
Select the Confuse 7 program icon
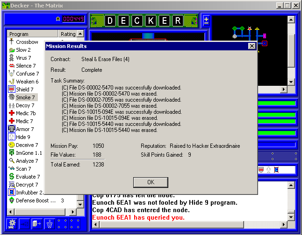pos(12,74)
